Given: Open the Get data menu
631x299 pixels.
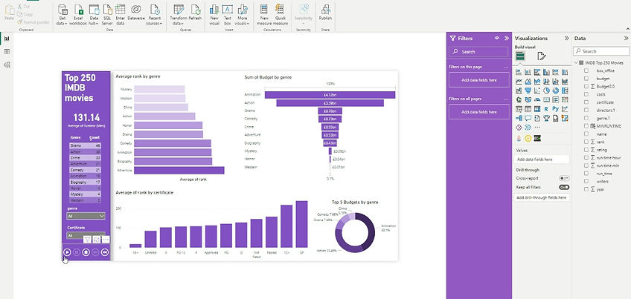Looking at the screenshot, I should click(63, 15).
